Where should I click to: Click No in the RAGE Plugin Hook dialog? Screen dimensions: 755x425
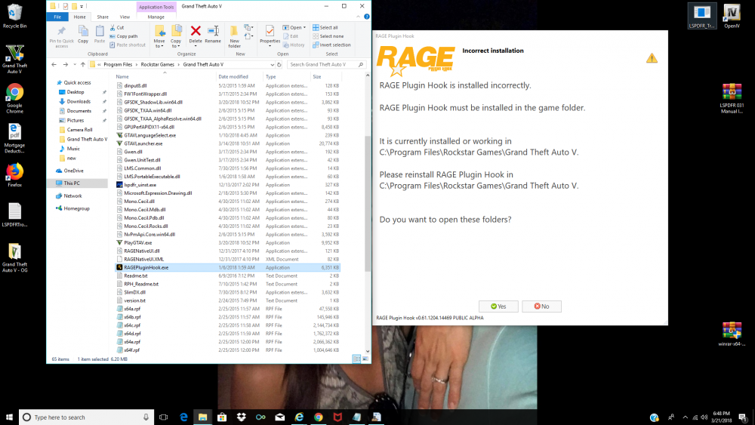click(541, 306)
